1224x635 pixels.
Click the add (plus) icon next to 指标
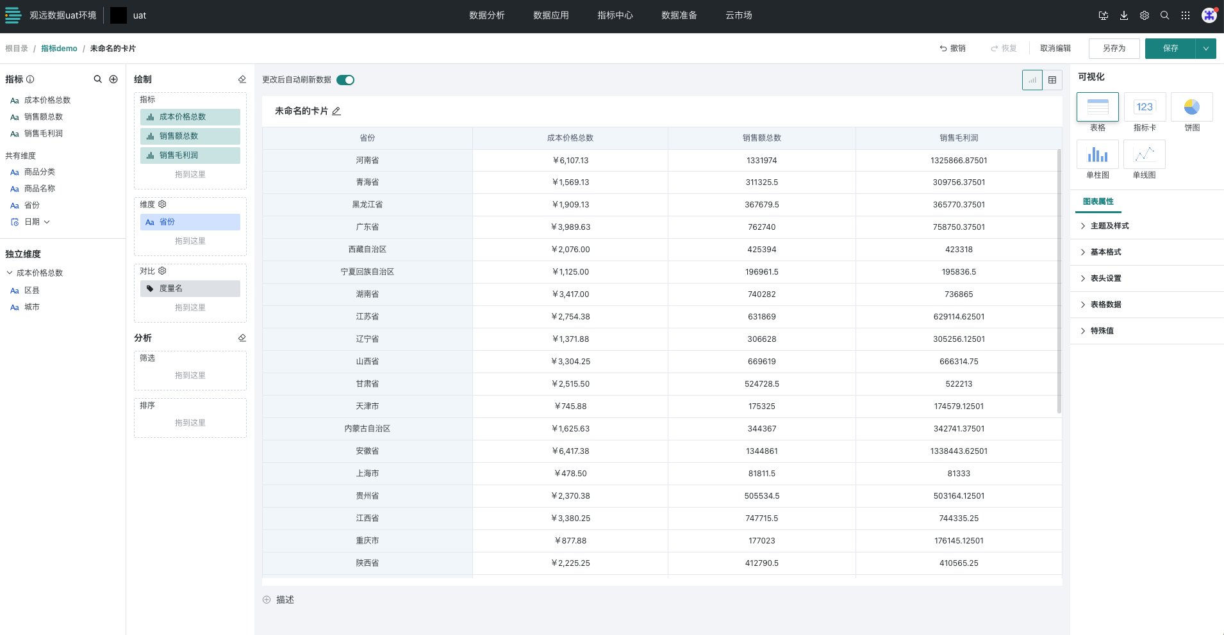coord(113,79)
